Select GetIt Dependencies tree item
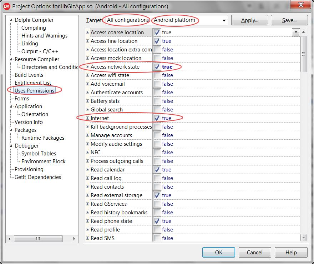 coord(38,177)
